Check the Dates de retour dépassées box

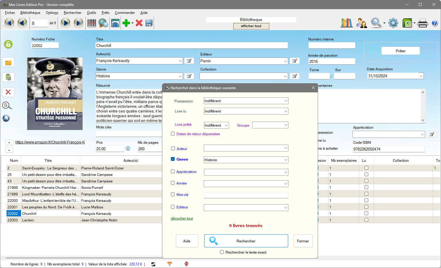click(x=173, y=134)
